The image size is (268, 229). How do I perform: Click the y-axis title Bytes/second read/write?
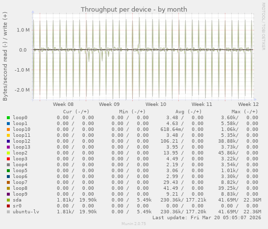[x=5, y=56]
